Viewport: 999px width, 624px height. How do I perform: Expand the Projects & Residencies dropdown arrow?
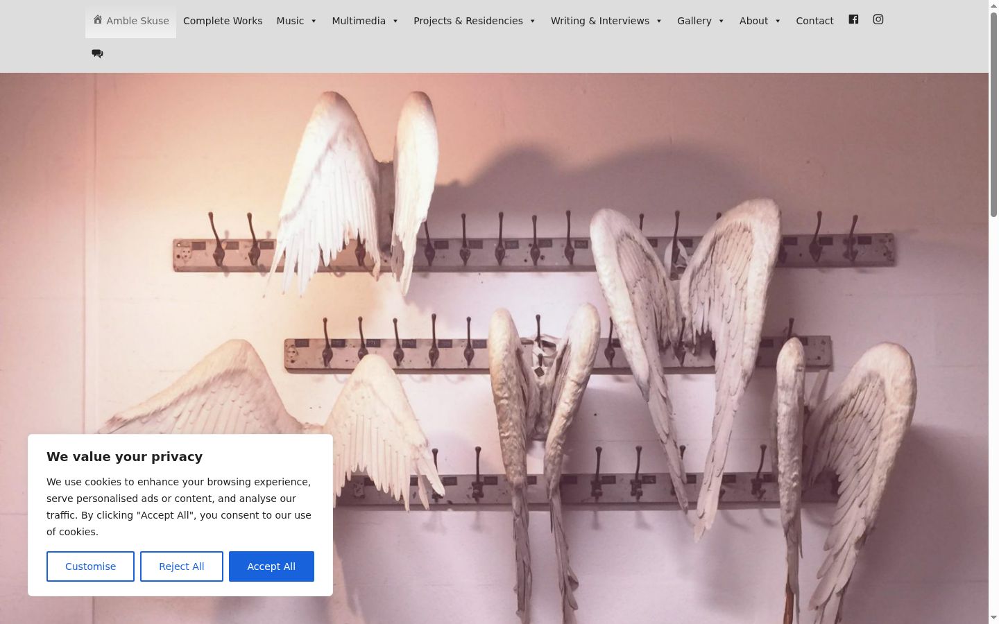click(x=533, y=21)
